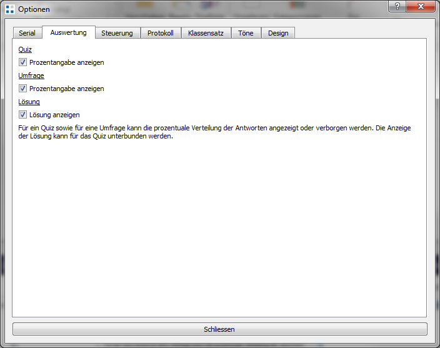Image resolution: width=440 pixels, height=348 pixels.
Task: Select the Auswertung tab
Action: [68, 32]
